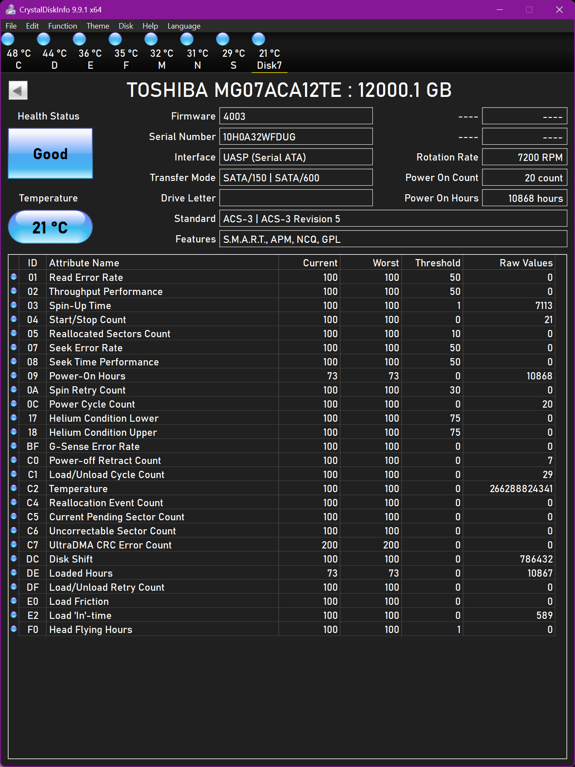Select drive F status orb at 35 °C
Viewport: 575px width, 767px height.
[x=115, y=39]
